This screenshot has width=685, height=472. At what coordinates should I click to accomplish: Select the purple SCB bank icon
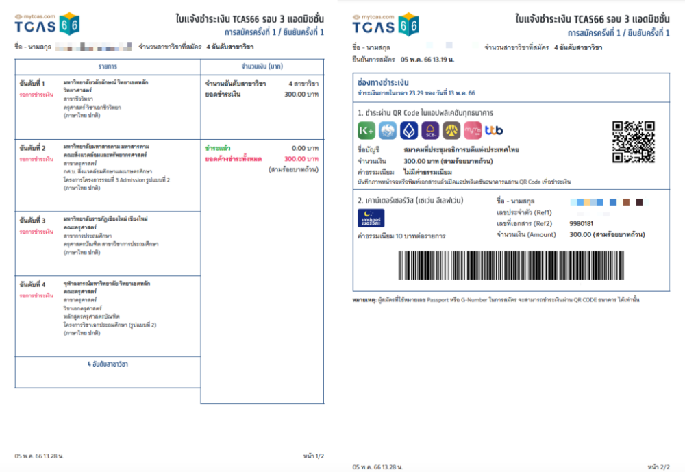(430, 130)
